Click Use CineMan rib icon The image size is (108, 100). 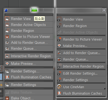59,87
